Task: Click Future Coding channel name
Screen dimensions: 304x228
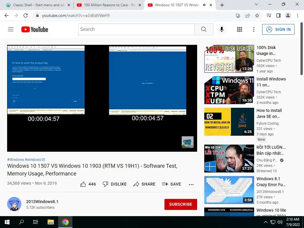Action: click(x=267, y=123)
